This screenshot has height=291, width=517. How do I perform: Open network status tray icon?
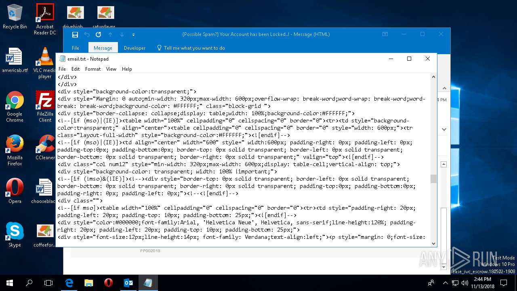[456, 283]
